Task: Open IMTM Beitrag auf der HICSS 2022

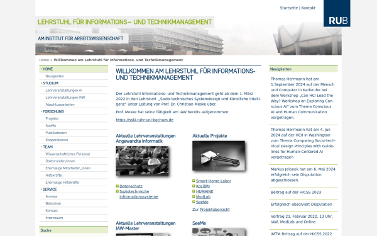Action: pos(301,234)
